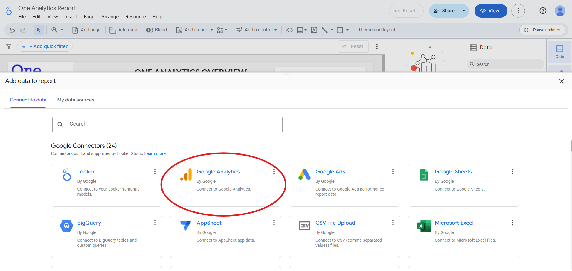Viewport: 572px width, 271px height.
Task: Open Theme and layout panel
Action: (377, 30)
